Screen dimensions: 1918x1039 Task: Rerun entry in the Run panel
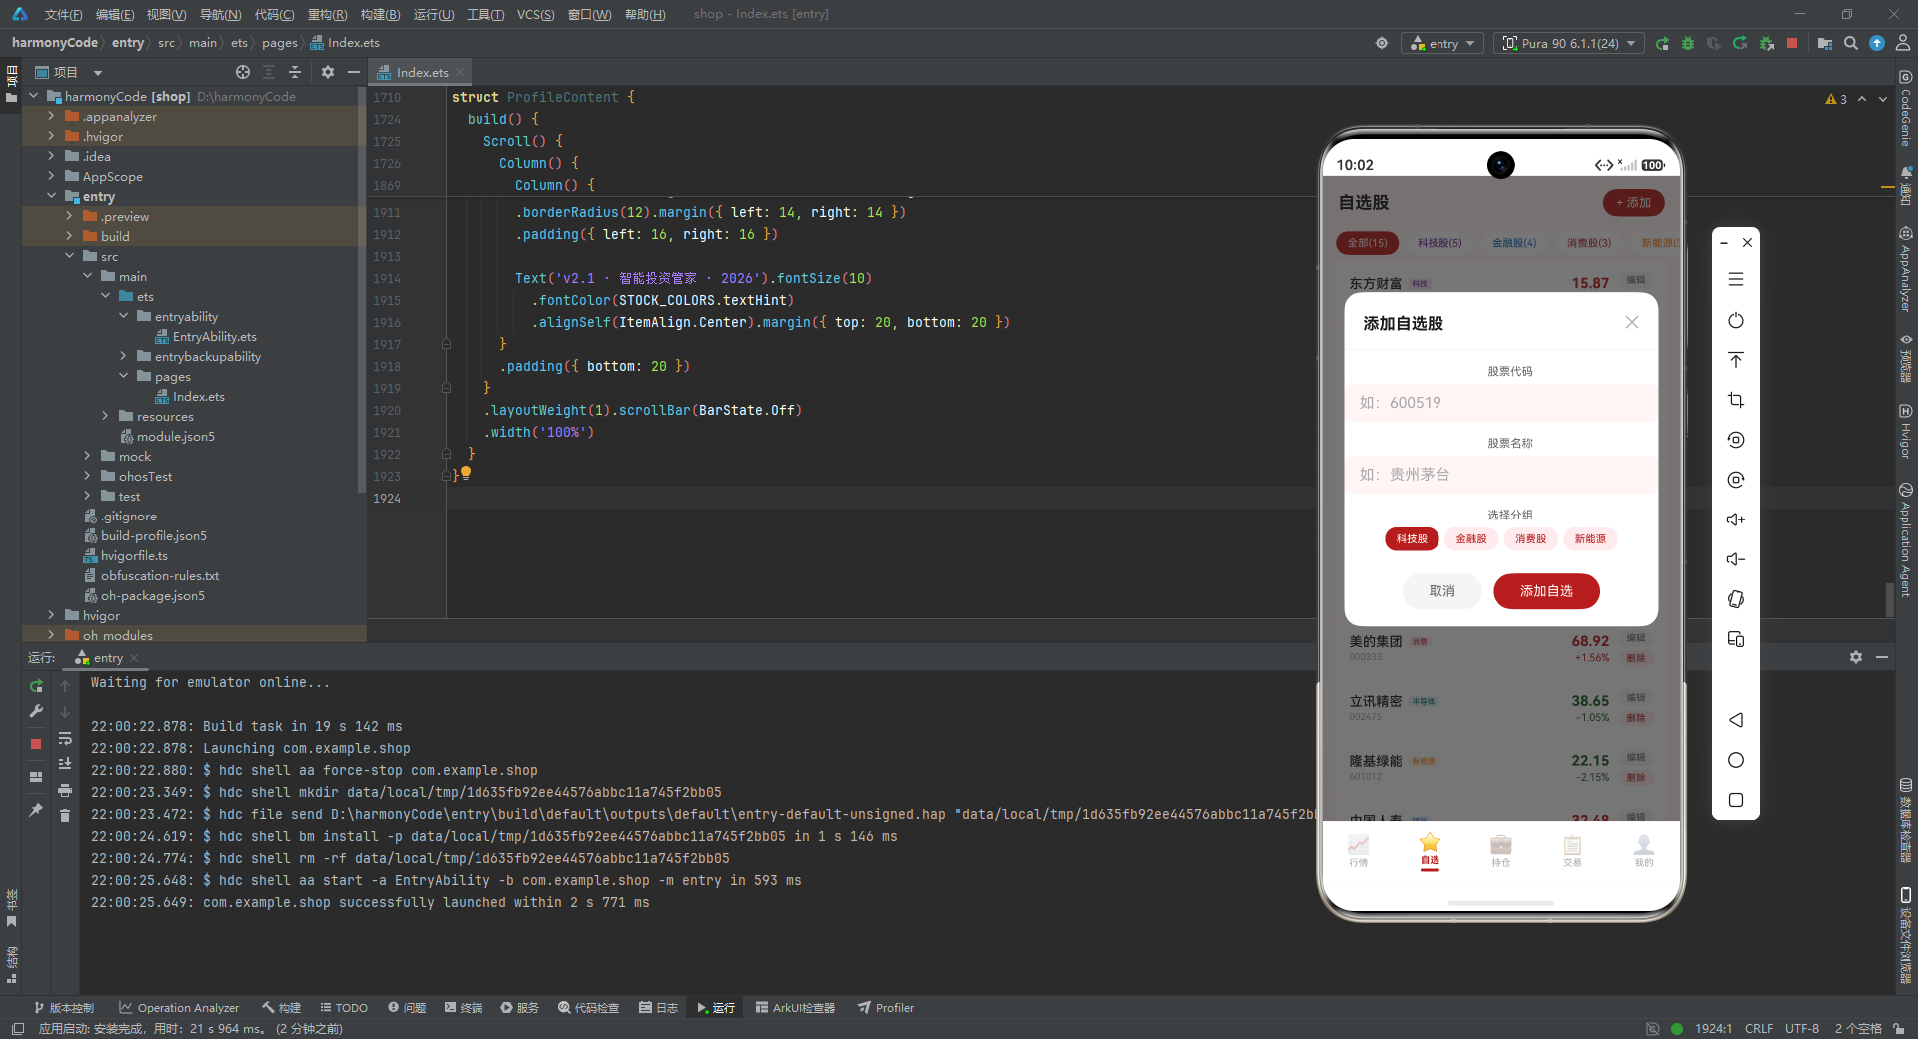pyautogui.click(x=36, y=685)
